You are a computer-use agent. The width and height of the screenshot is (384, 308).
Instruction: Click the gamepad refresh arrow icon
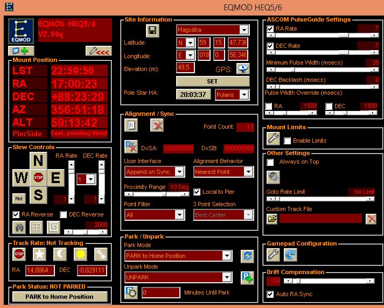290,255
